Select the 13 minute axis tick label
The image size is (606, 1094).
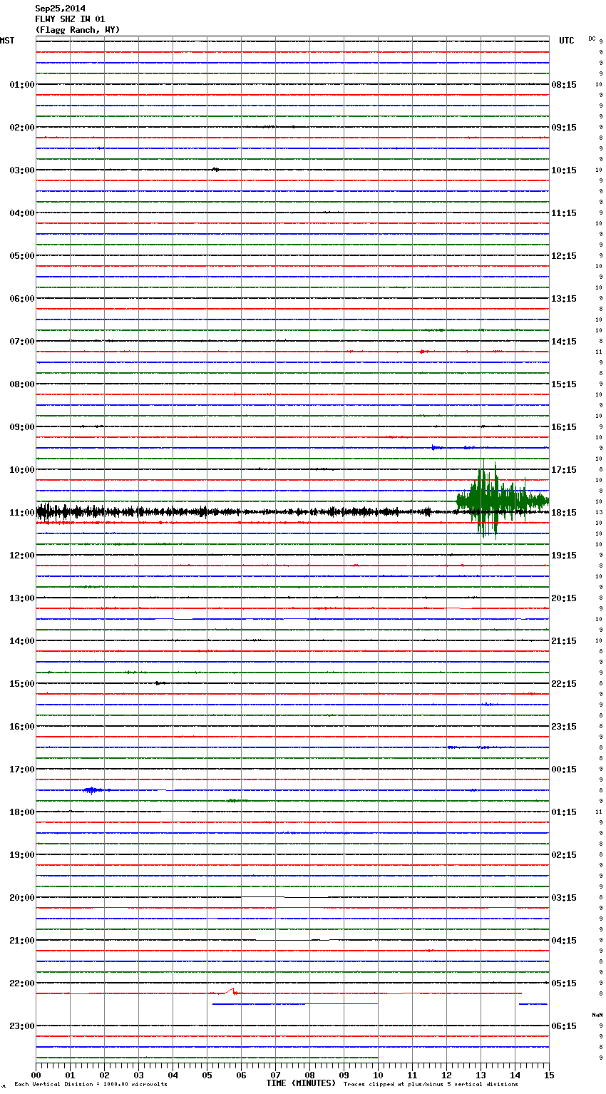(481, 1075)
